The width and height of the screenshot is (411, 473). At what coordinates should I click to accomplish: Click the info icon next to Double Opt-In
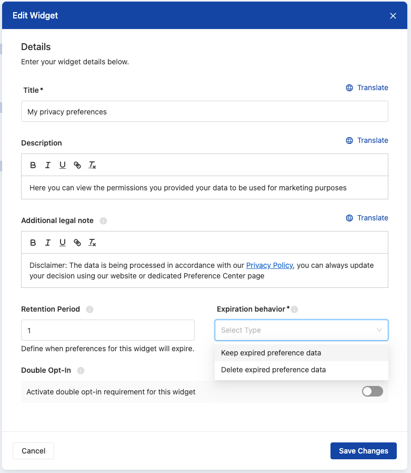point(81,370)
